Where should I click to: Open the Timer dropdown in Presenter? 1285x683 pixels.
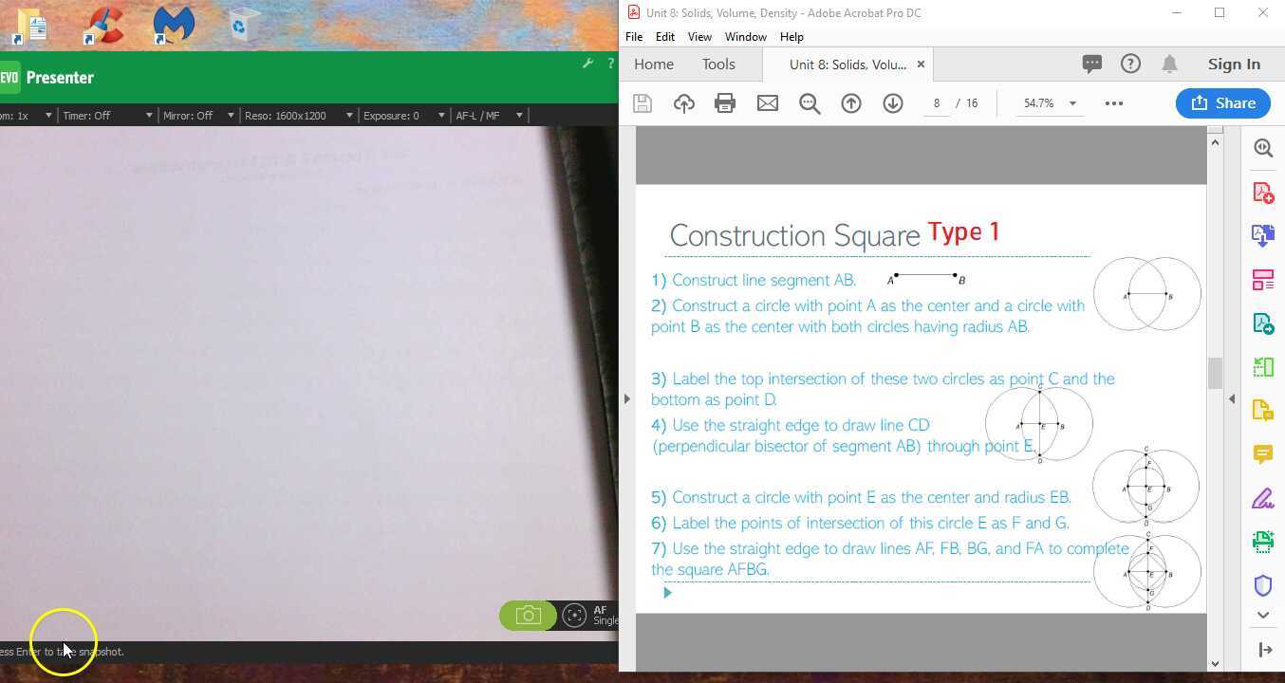pyautogui.click(x=106, y=115)
